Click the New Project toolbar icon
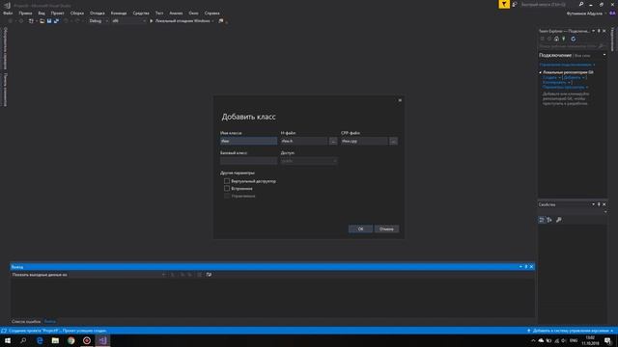 coord(31,21)
